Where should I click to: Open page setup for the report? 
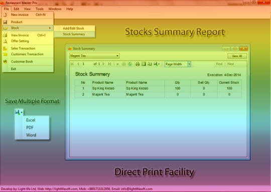tap(150, 64)
